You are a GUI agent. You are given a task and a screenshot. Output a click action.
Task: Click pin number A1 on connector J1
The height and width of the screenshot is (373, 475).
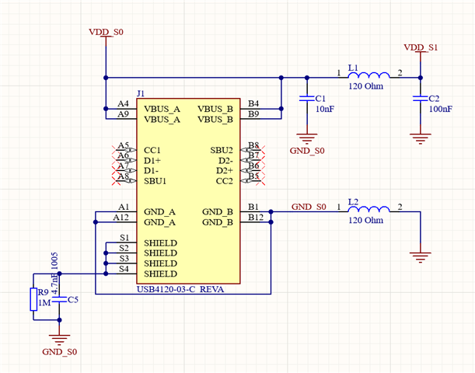pyautogui.click(x=124, y=207)
